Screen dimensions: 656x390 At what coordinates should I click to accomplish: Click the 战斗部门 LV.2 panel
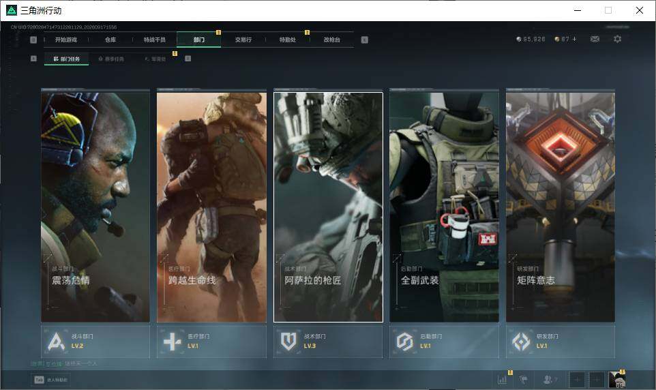click(x=95, y=342)
